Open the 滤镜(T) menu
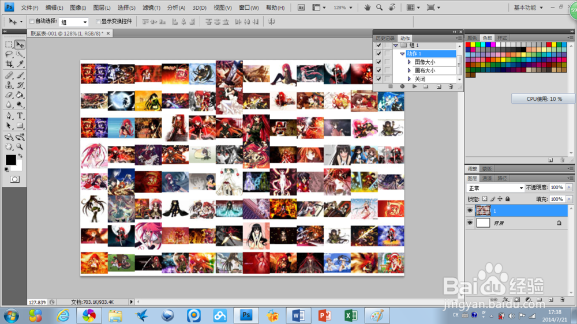The height and width of the screenshot is (324, 577). [x=151, y=7]
